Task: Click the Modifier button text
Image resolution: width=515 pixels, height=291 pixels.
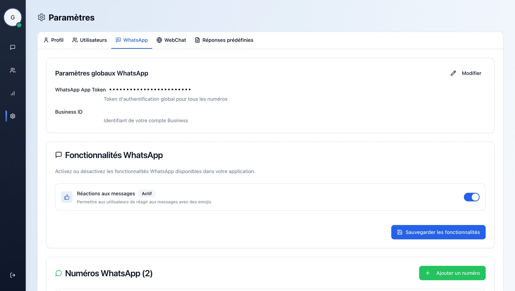Action: pyautogui.click(x=471, y=73)
